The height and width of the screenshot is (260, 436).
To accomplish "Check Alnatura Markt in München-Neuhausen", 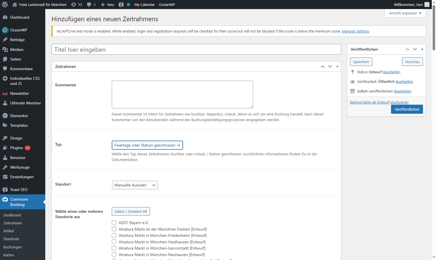I will click(114, 255).
